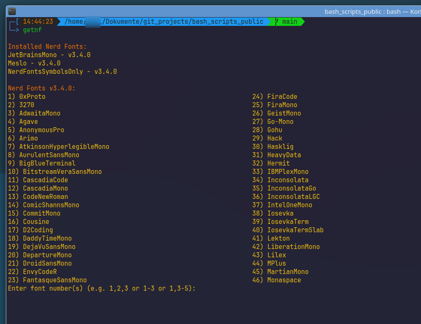The image size is (421, 324).
Task: Click the JetBrainsMono - v3.4.0 line
Action: coord(49,55)
